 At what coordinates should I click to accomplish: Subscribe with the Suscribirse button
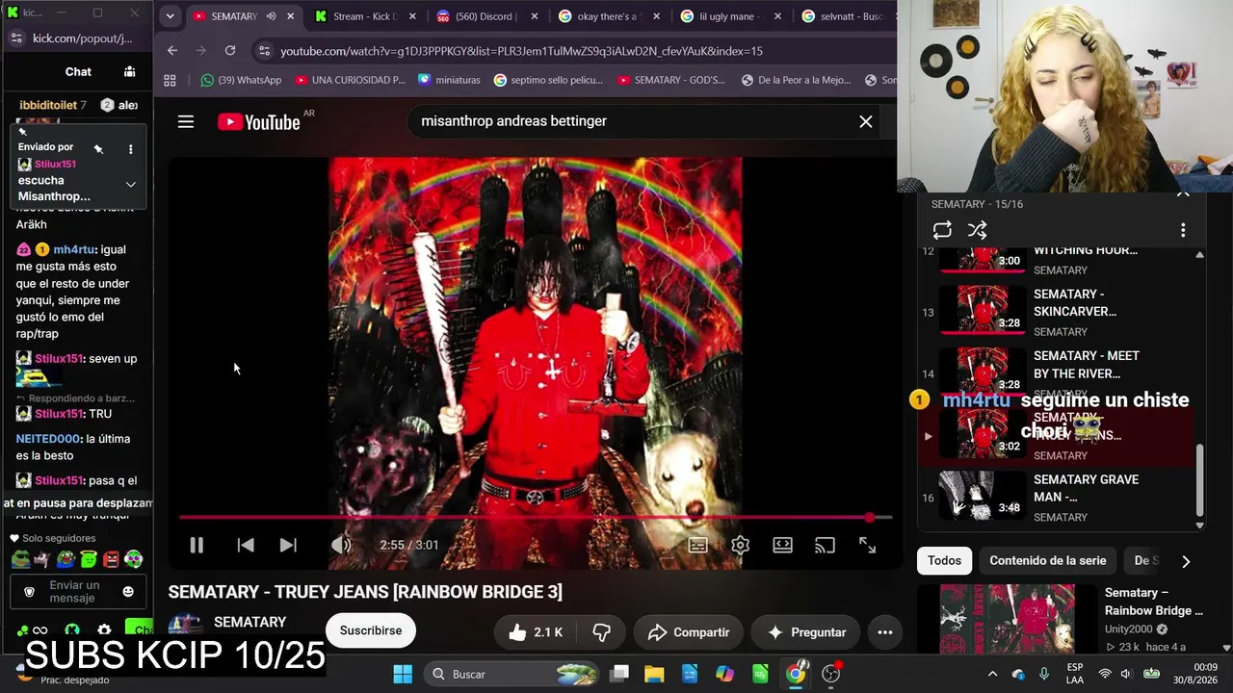[371, 630]
